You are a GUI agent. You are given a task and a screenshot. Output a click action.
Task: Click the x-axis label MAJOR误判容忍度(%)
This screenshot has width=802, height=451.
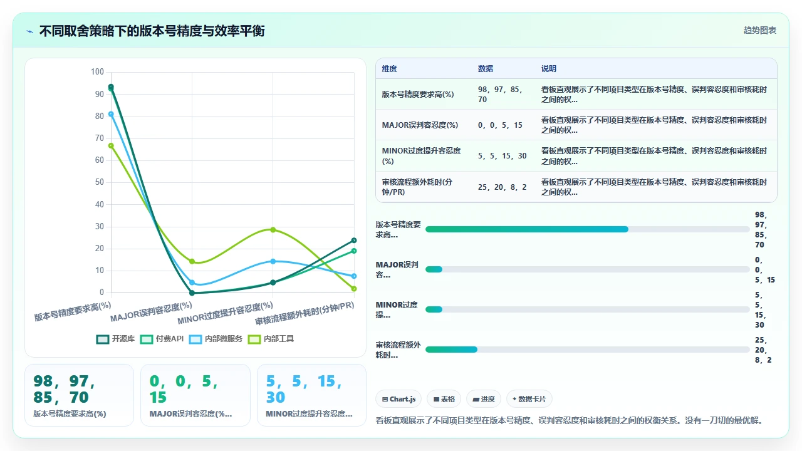(151, 311)
